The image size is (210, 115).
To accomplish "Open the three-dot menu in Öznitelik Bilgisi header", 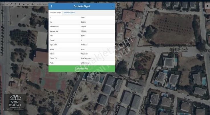I will tap(52, 6).
